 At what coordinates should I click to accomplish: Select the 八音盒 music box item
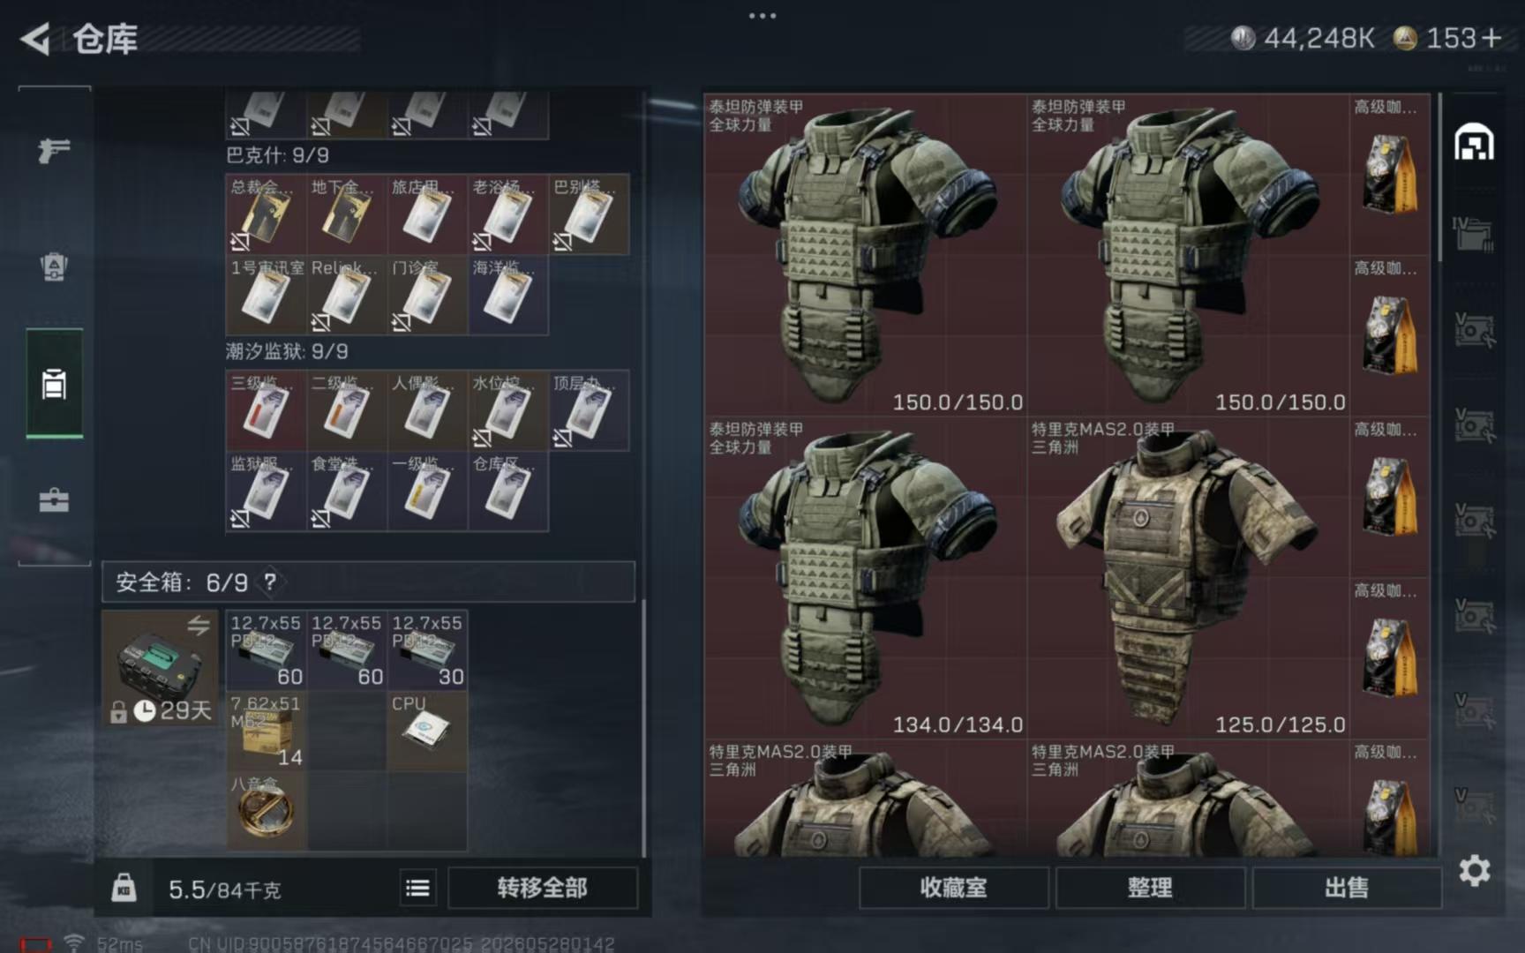[267, 811]
